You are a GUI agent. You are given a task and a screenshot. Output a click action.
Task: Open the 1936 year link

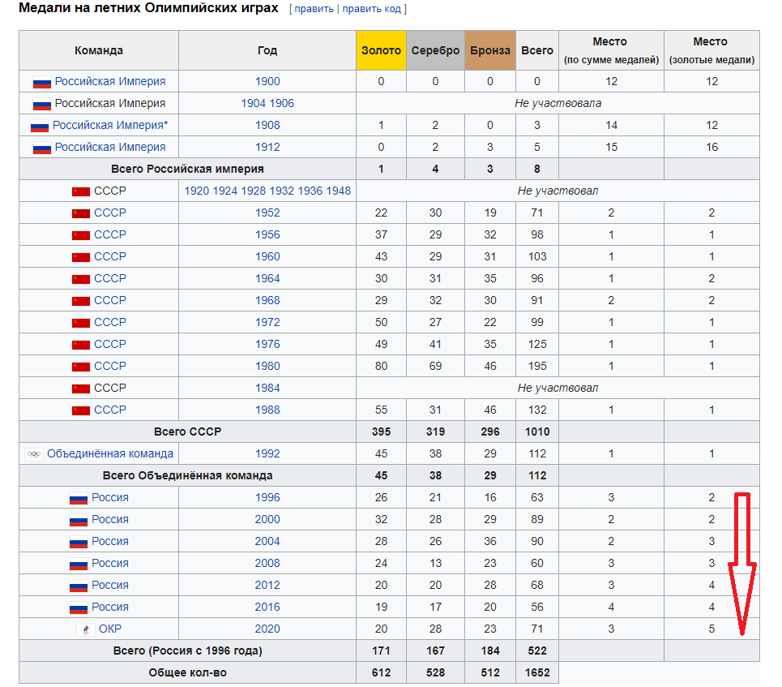point(310,191)
